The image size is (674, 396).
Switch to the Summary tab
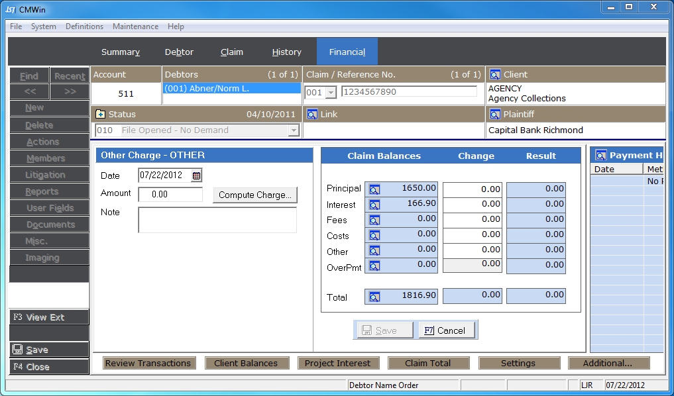120,52
